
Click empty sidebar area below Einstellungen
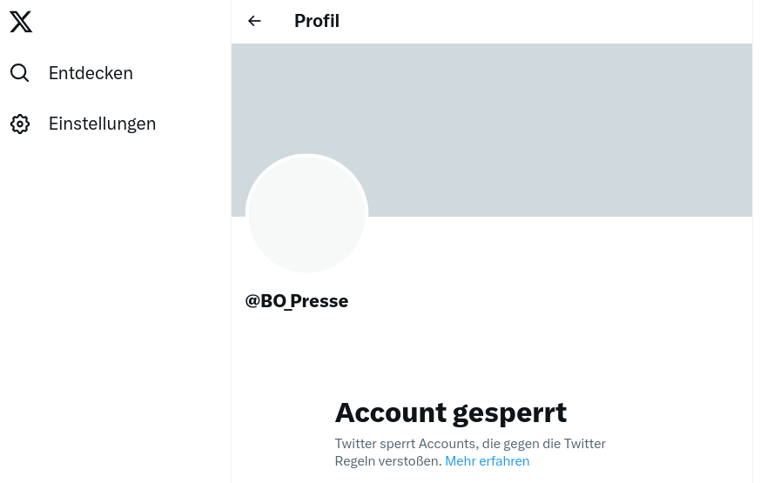point(113,305)
